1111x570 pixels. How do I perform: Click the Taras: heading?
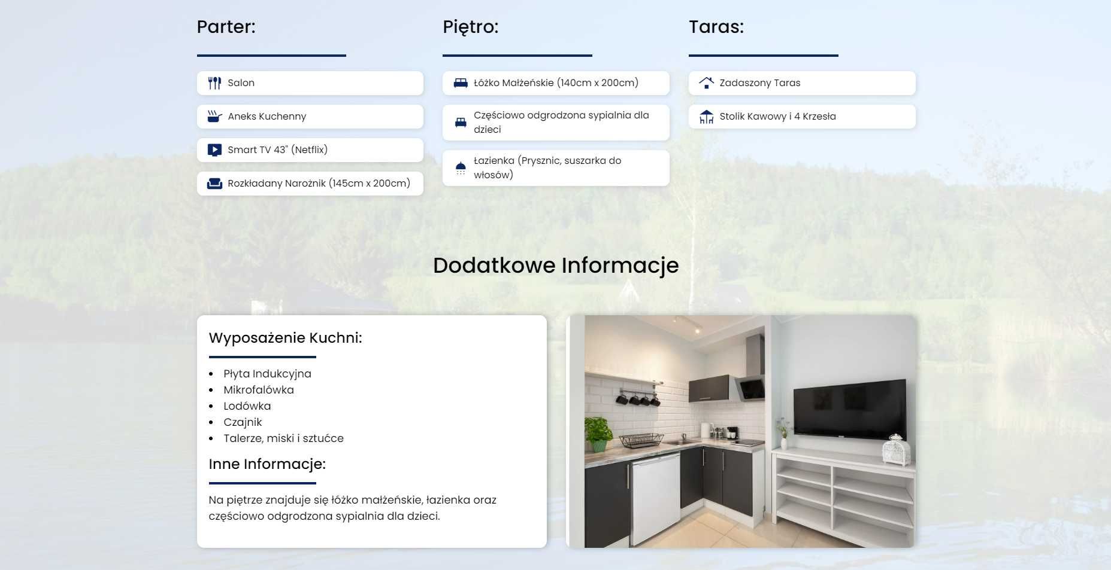(716, 27)
